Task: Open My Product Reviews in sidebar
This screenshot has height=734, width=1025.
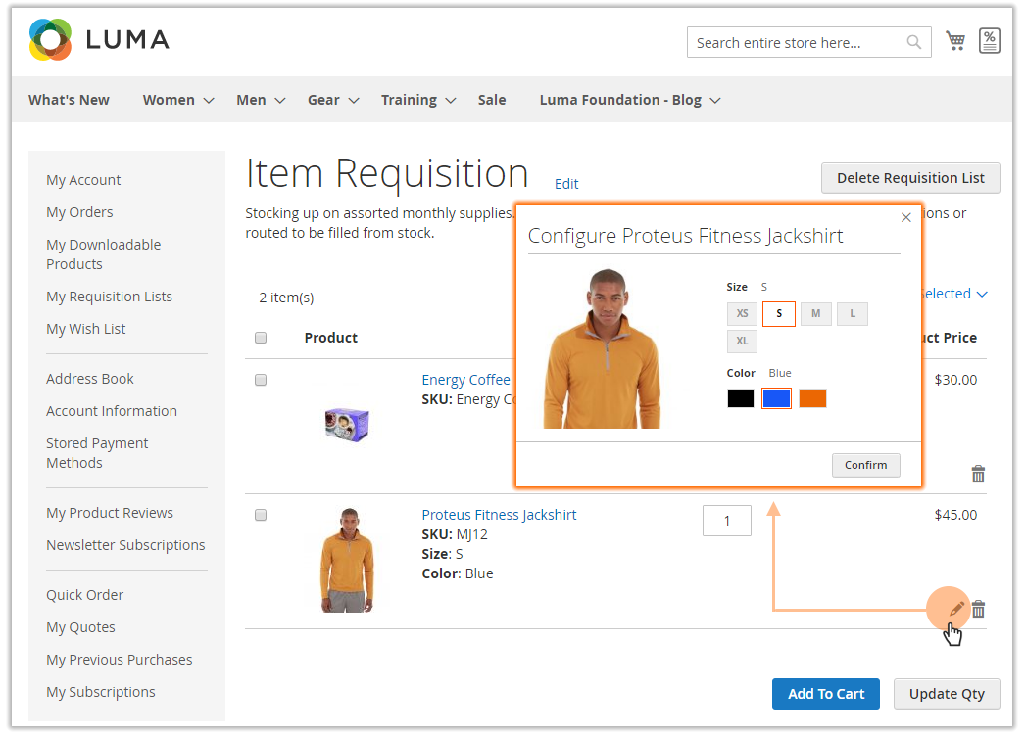Action: click(x=110, y=513)
